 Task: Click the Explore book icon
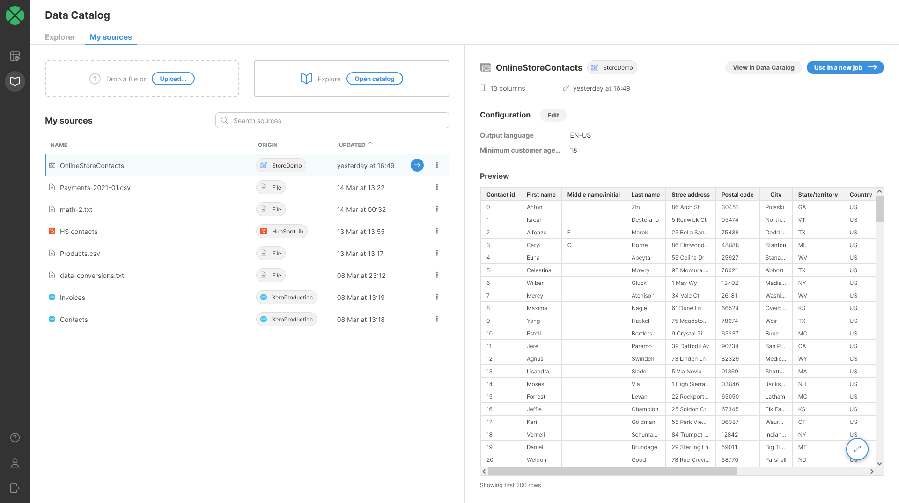(x=306, y=79)
